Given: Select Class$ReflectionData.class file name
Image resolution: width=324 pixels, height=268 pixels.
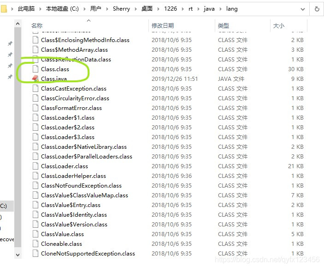Looking at the screenshot, I should click(76, 60).
